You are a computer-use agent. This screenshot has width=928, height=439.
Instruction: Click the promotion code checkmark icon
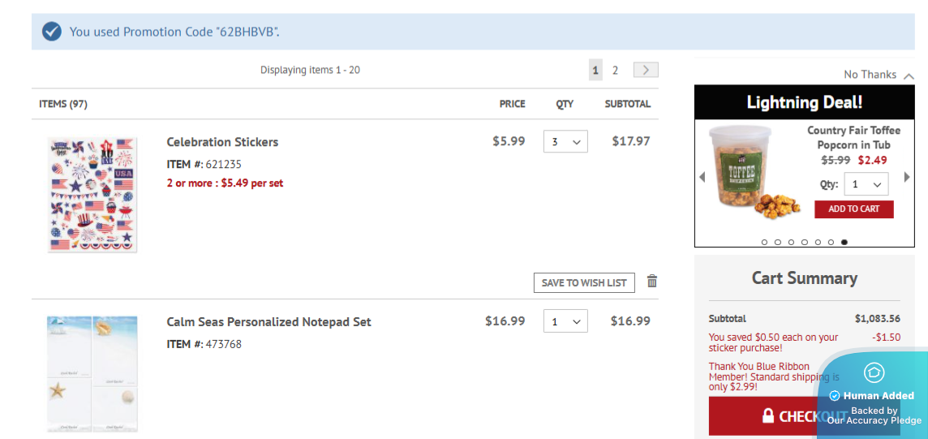point(52,32)
